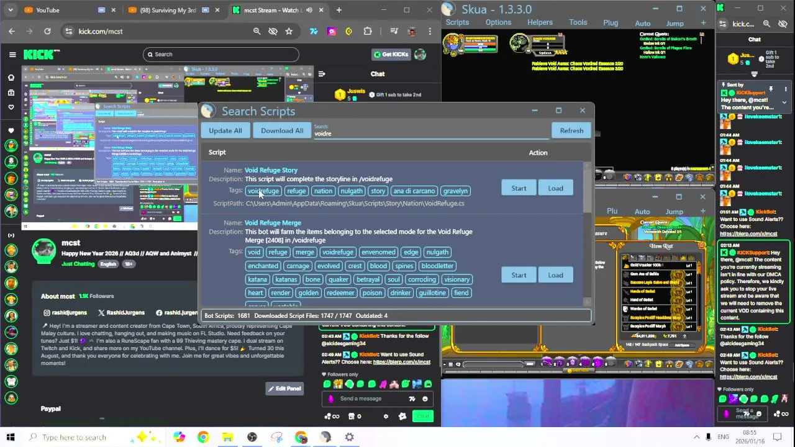Click the plus icon in Skua menu bar
This screenshot has width=795, height=447.
(x=703, y=23)
